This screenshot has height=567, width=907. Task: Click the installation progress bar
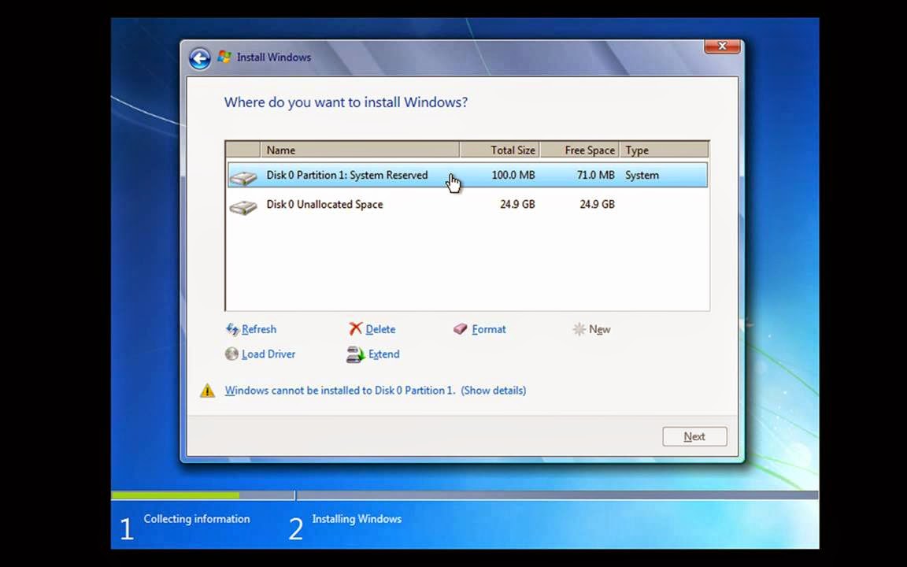(236, 495)
